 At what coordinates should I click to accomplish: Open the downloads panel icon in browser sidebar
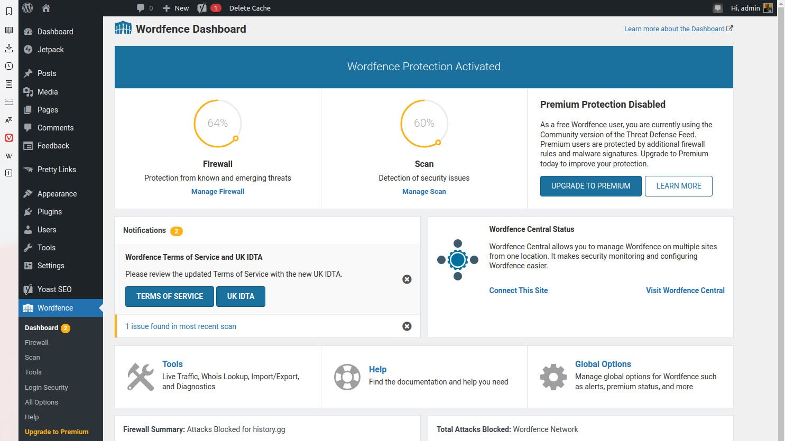click(x=9, y=48)
